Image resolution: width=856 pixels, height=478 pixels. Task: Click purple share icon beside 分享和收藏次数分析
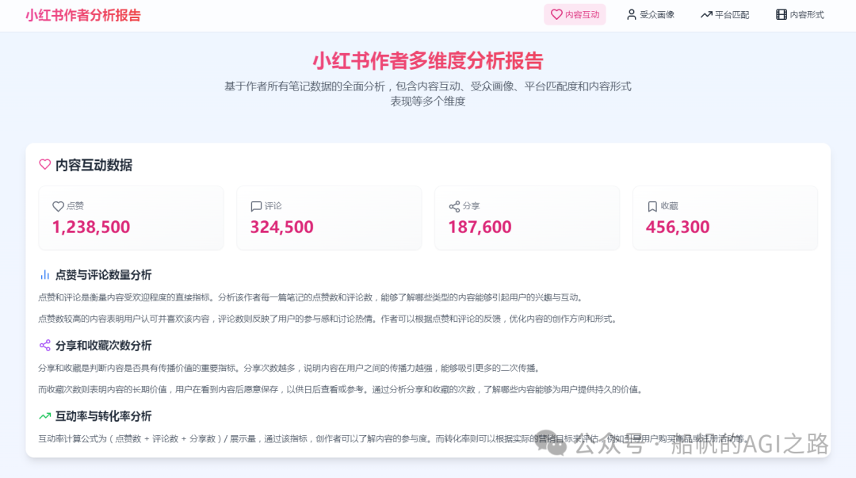[44, 346]
